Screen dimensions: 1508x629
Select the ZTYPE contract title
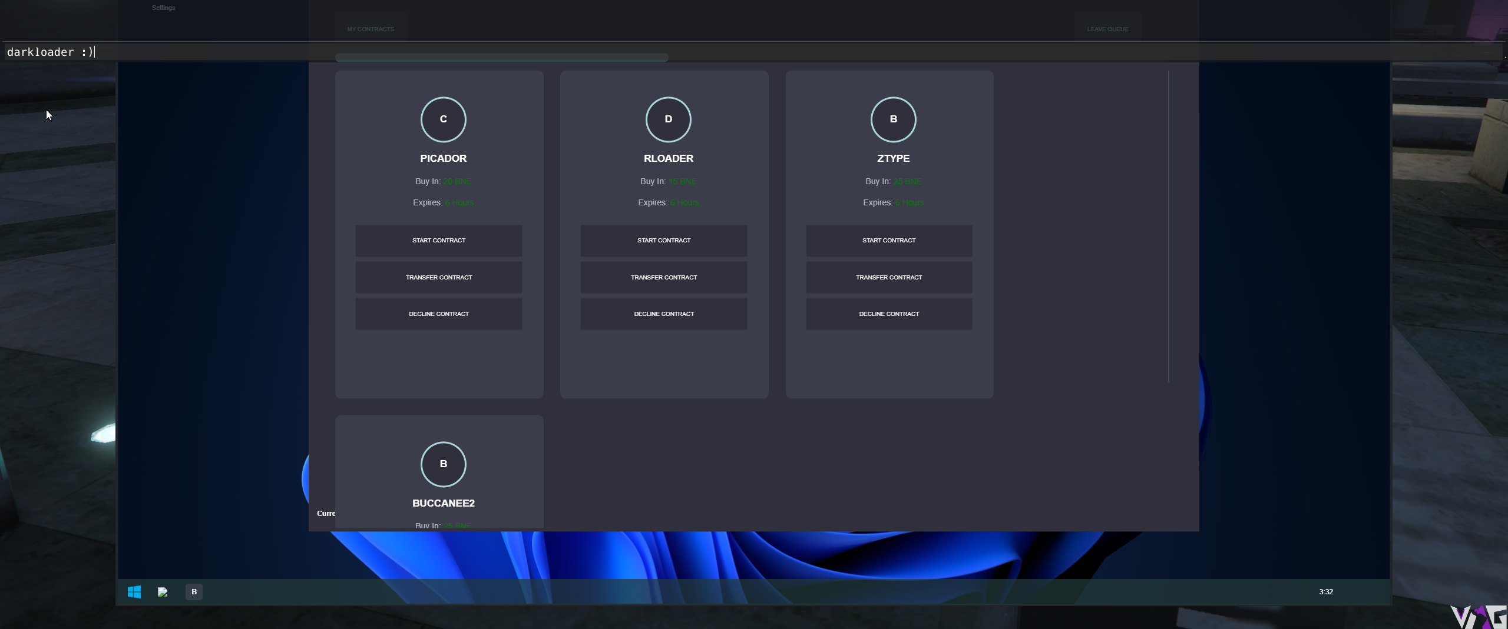tap(894, 158)
